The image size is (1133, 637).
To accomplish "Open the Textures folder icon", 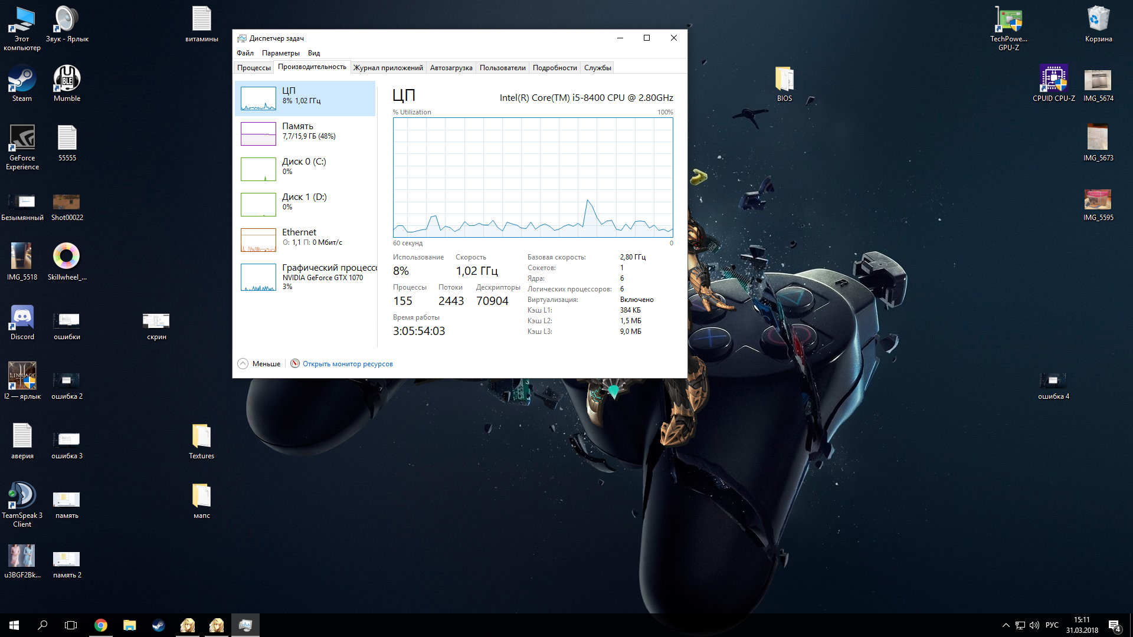I will (x=202, y=441).
